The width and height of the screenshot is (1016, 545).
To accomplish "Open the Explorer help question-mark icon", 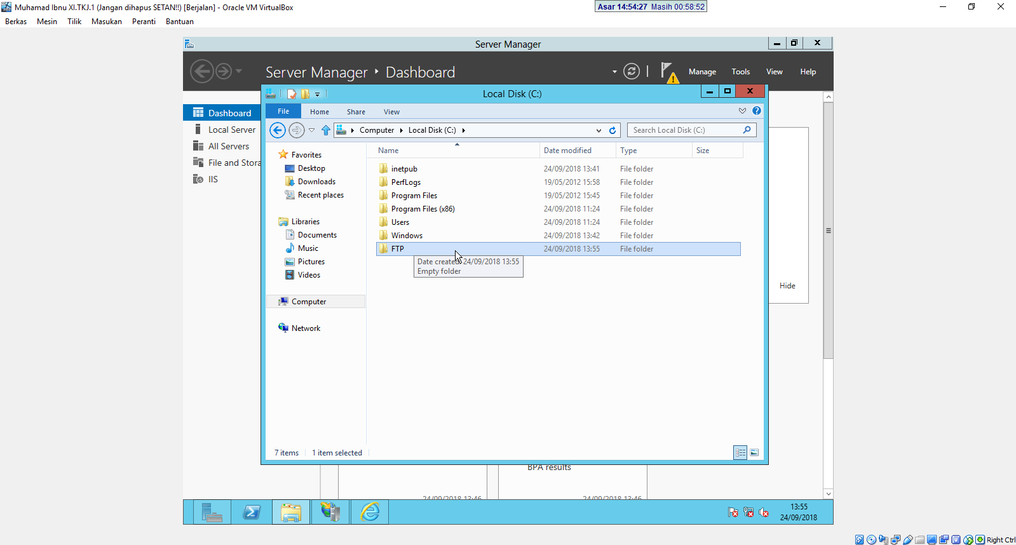I will coord(757,111).
